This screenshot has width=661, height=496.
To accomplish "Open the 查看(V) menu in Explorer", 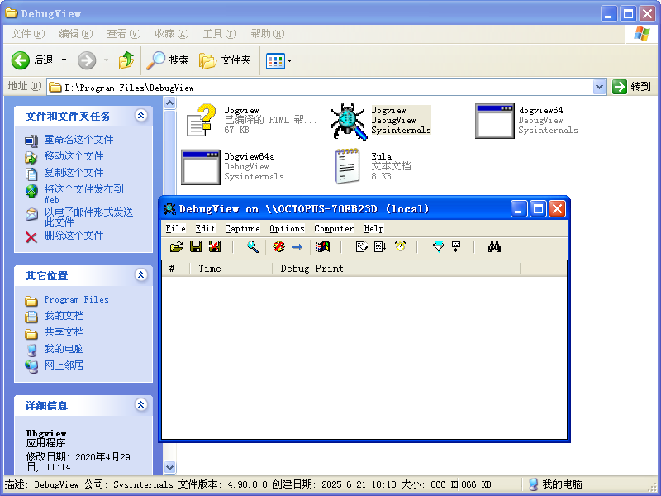I will click(x=124, y=34).
